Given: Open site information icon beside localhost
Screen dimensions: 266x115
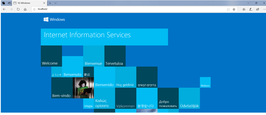Looking at the screenshot, I should point(34,10).
